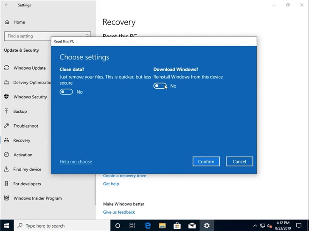Click the Troubleshoot wrench icon
Image resolution: width=309 pixels, height=231 pixels.
[7, 126]
